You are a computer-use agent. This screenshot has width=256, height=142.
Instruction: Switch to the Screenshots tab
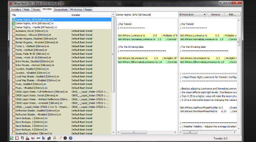pos(61,10)
